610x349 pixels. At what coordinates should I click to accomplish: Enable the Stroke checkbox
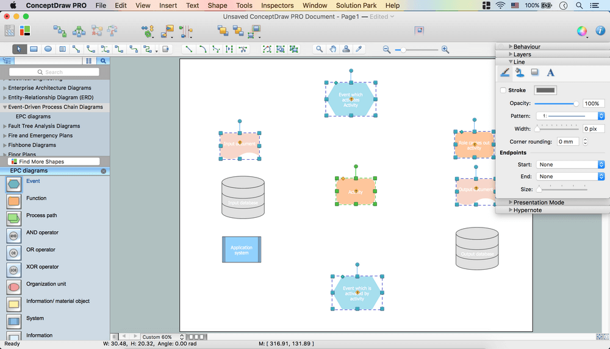click(503, 90)
